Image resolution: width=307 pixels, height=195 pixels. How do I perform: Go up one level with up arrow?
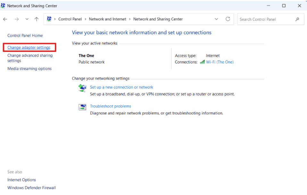(37, 19)
